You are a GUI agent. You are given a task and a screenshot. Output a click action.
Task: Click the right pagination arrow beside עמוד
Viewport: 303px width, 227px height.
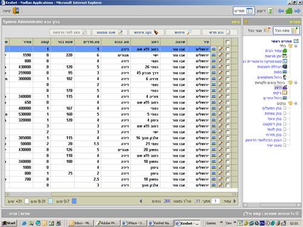[x=235, y=201]
